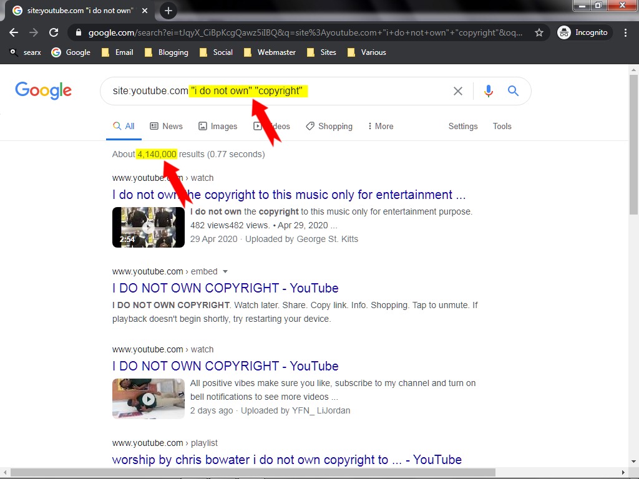This screenshot has width=639, height=479.
Task: Open the Blogging bookmarks folder
Action: [166, 52]
